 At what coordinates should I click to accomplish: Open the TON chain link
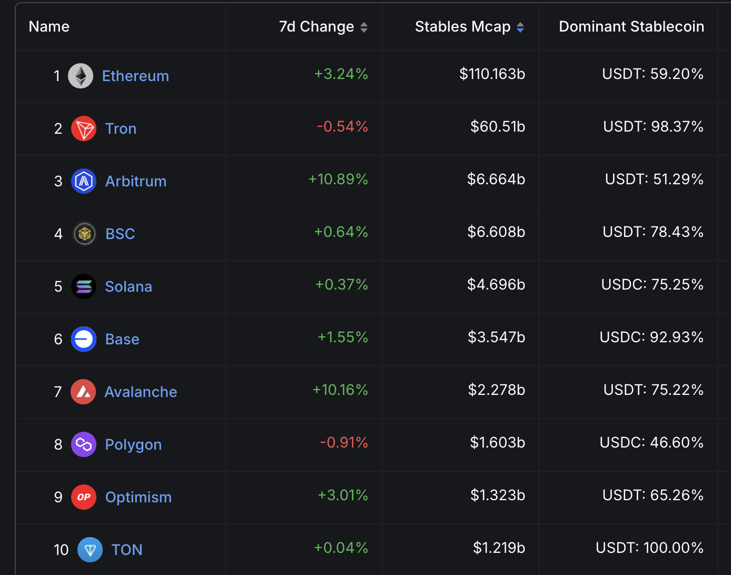[x=127, y=550]
